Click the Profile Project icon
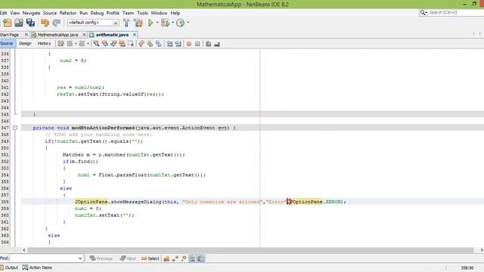 [180, 23]
